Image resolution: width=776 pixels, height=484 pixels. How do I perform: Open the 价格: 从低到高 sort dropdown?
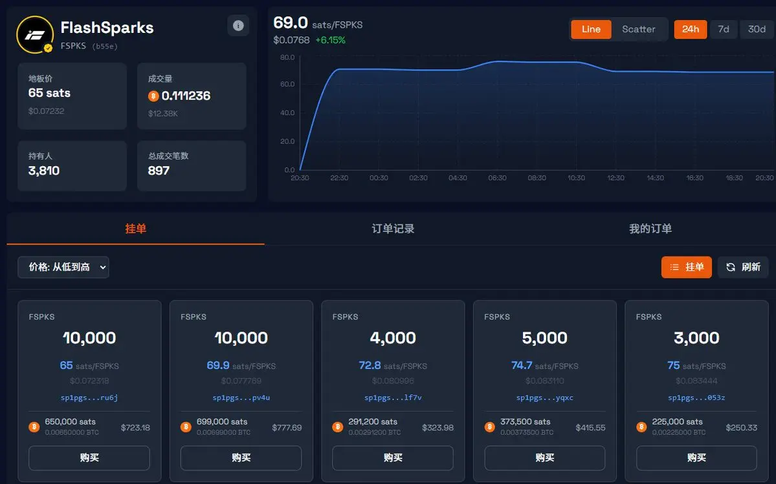point(63,267)
